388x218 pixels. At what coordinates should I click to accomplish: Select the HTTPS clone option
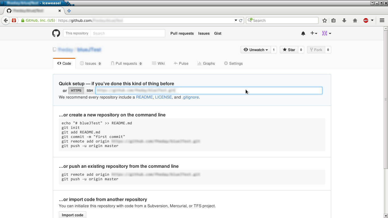pyautogui.click(x=76, y=90)
